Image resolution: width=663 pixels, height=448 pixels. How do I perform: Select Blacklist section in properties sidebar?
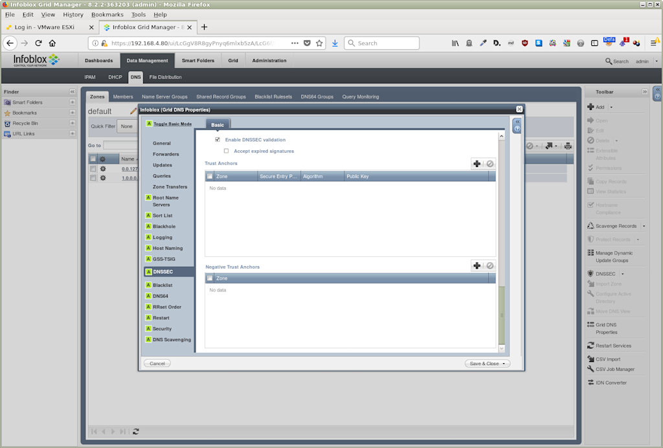[163, 286]
